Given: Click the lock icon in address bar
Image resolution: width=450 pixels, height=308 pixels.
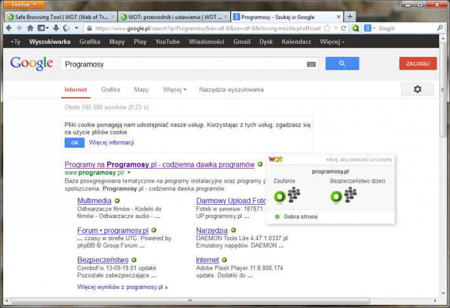Looking at the screenshot, I should 89,28.
